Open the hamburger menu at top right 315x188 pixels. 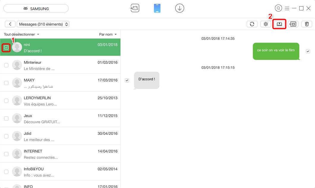[287, 8]
